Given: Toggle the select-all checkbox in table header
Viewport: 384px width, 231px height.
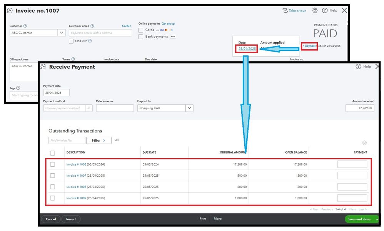Looking at the screenshot, I should (52, 153).
